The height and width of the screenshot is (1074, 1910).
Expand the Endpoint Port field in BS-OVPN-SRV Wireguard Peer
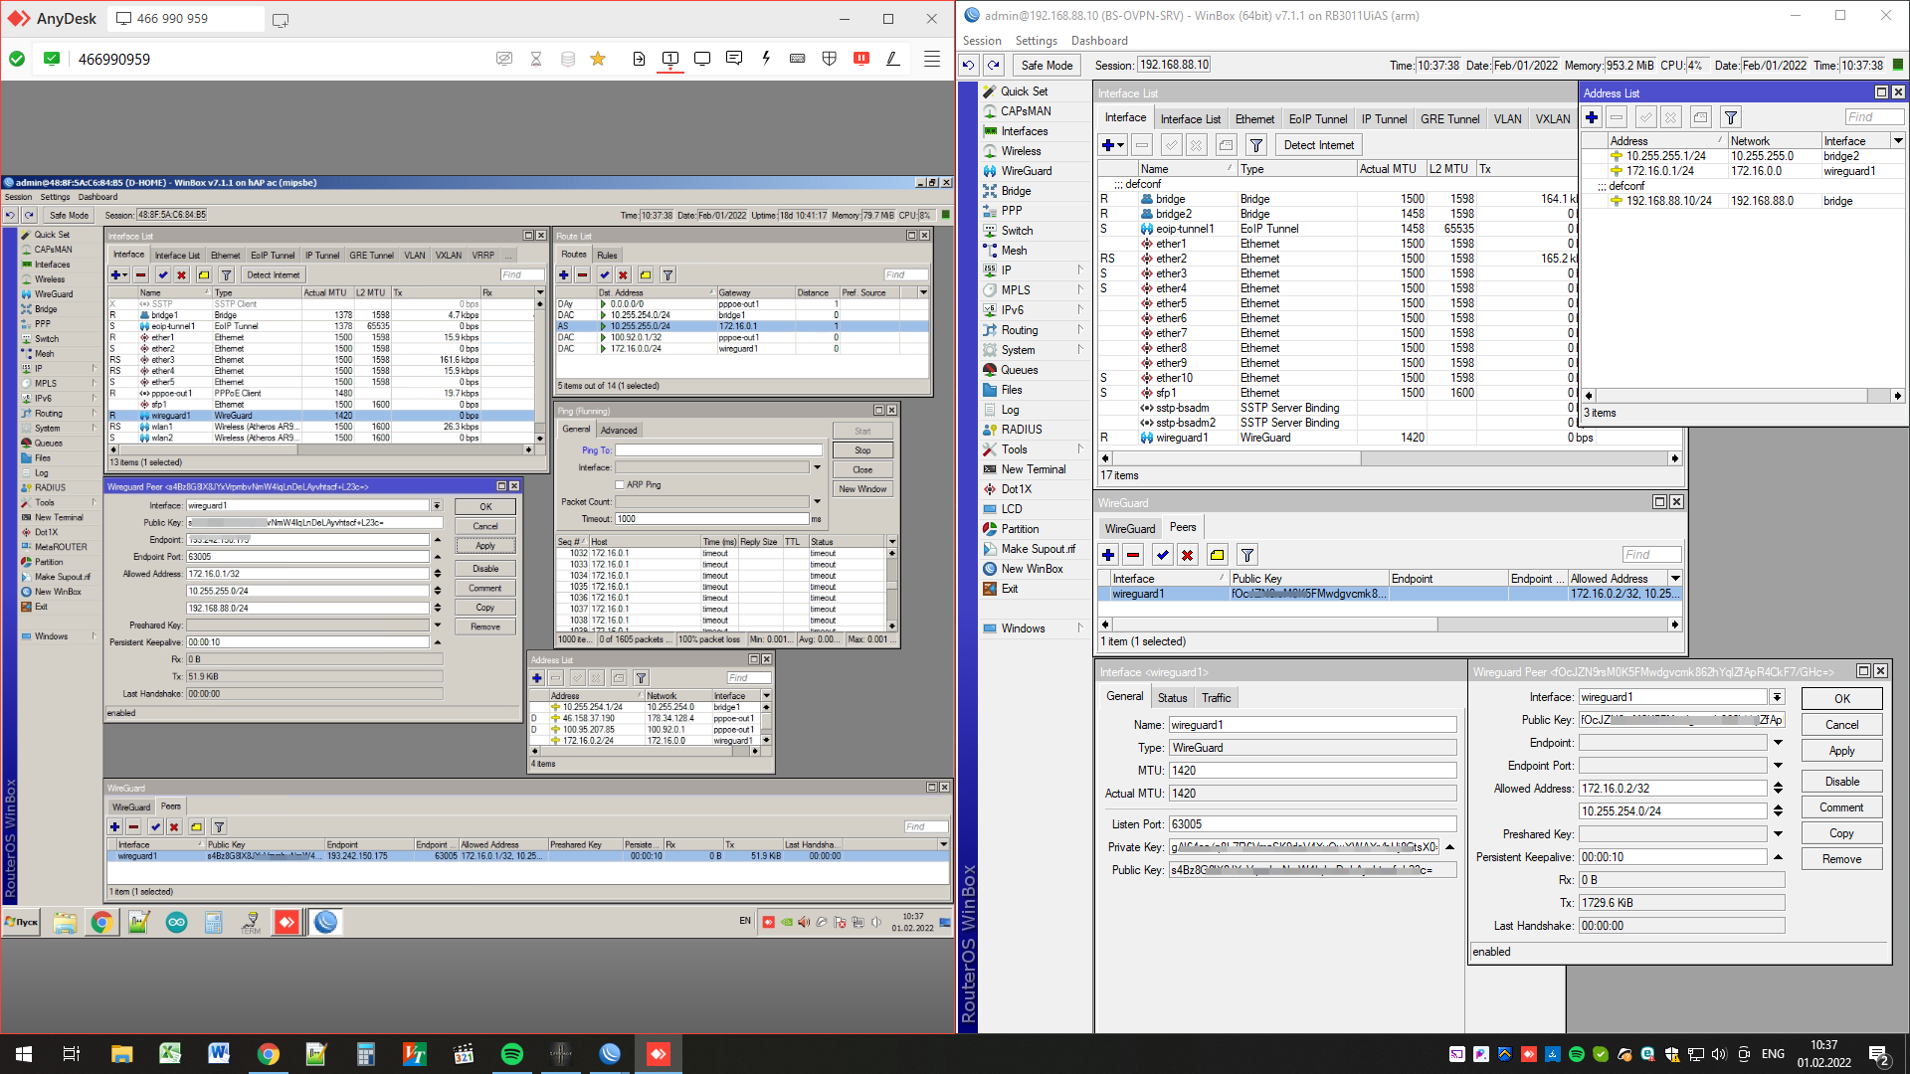(x=1778, y=766)
